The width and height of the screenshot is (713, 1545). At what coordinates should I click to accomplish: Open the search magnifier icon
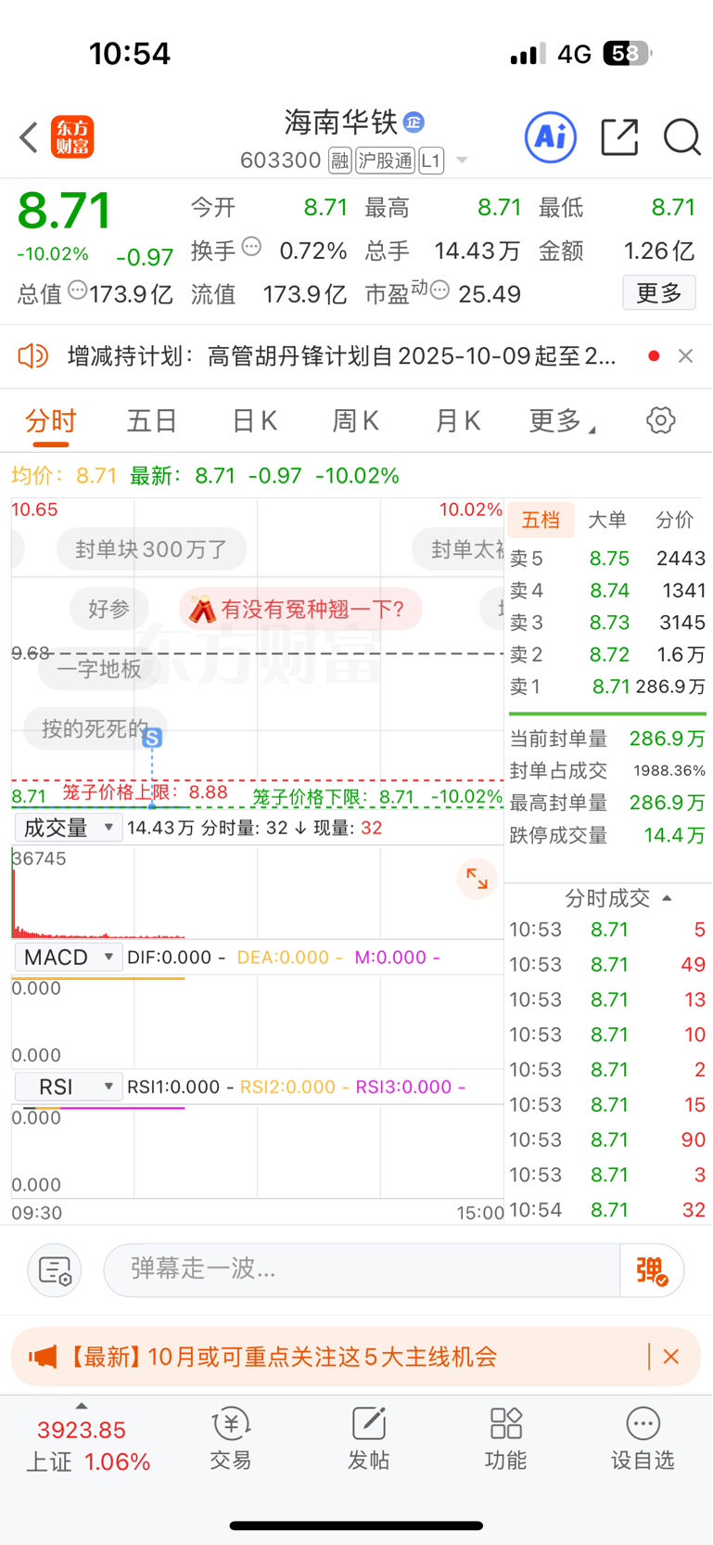pyautogui.click(x=681, y=137)
